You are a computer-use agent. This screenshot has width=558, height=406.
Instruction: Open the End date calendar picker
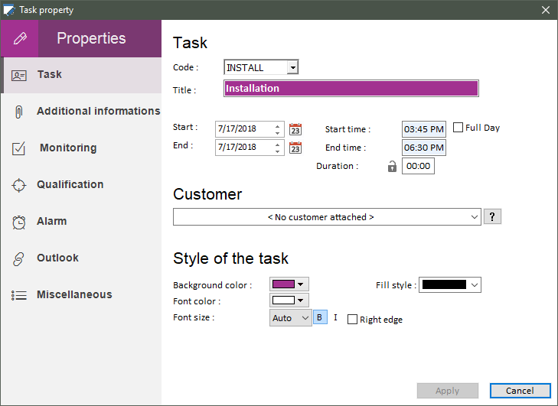295,148
